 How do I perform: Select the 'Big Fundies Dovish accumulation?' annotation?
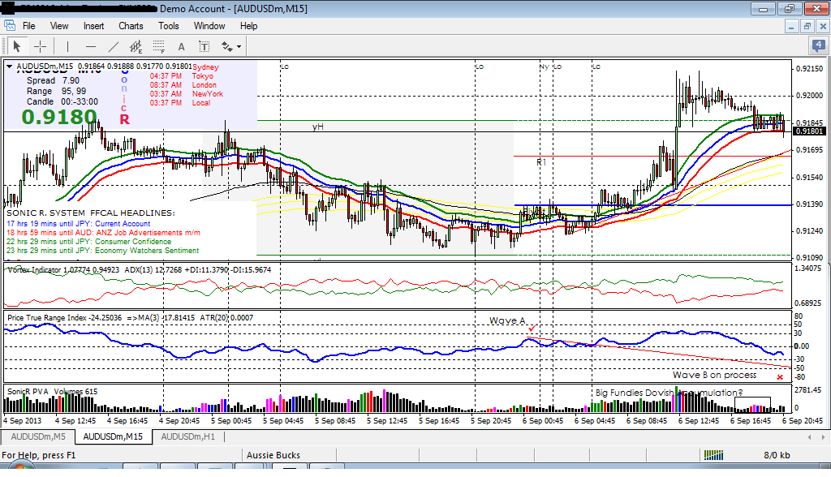669,393
